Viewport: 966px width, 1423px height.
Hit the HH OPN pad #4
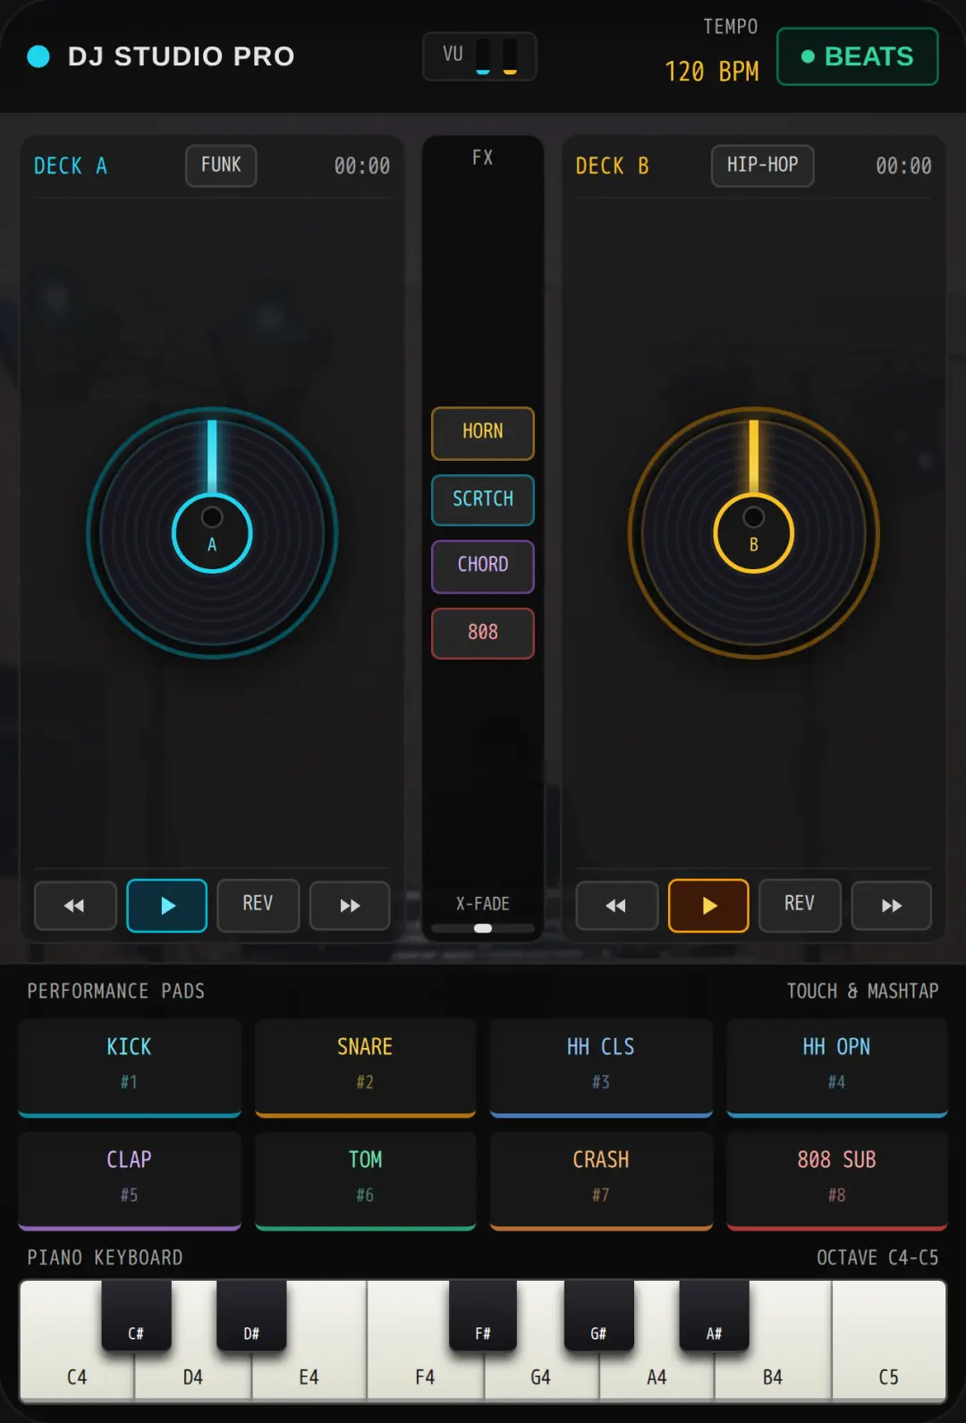click(837, 1068)
